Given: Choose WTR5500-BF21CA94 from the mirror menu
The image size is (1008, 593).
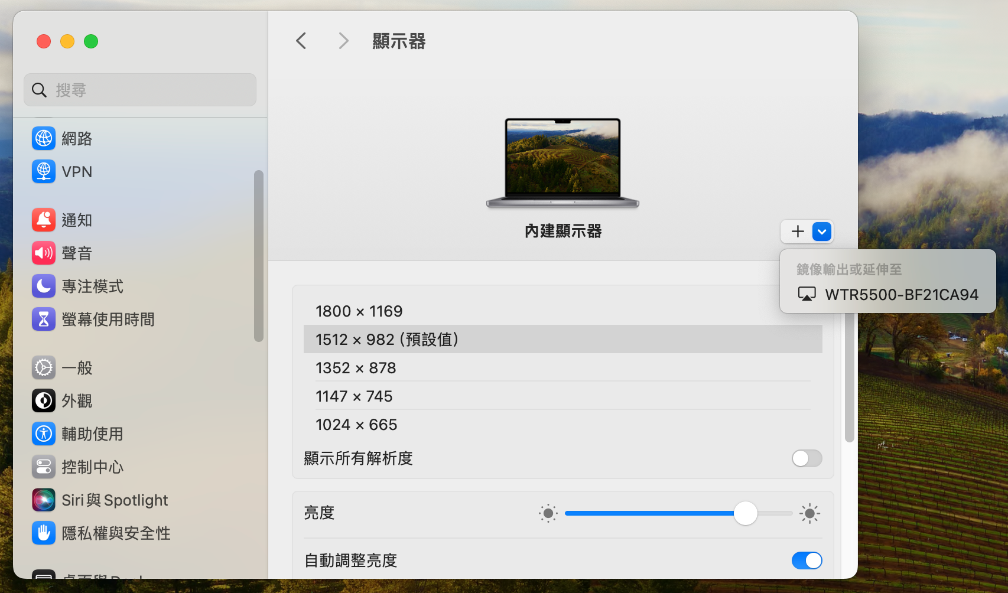Looking at the screenshot, I should pyautogui.click(x=889, y=295).
